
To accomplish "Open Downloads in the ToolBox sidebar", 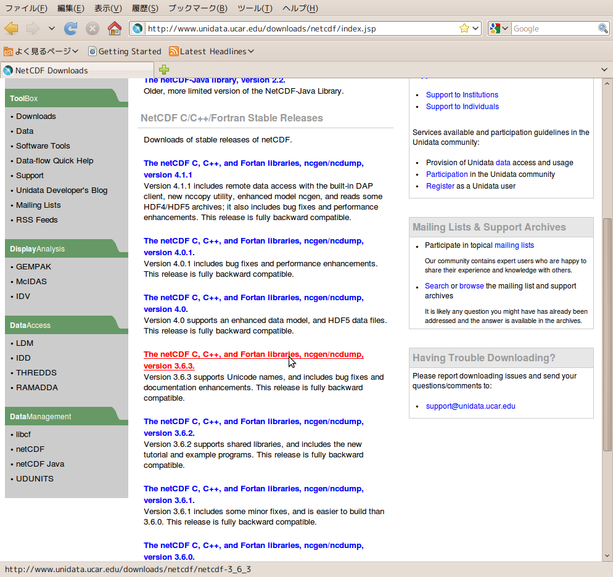I will pyautogui.click(x=36, y=117).
